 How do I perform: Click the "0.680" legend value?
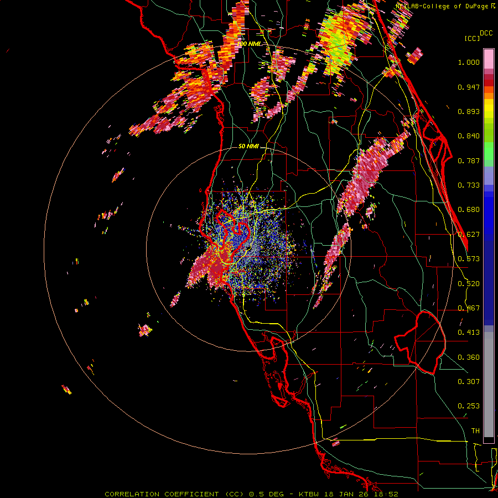469,210
